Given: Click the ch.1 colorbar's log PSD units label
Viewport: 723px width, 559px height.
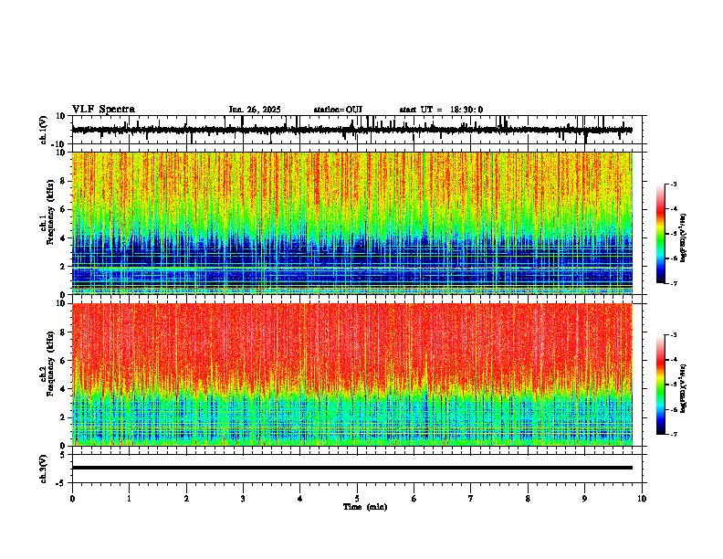Looking at the screenshot, I should [684, 238].
